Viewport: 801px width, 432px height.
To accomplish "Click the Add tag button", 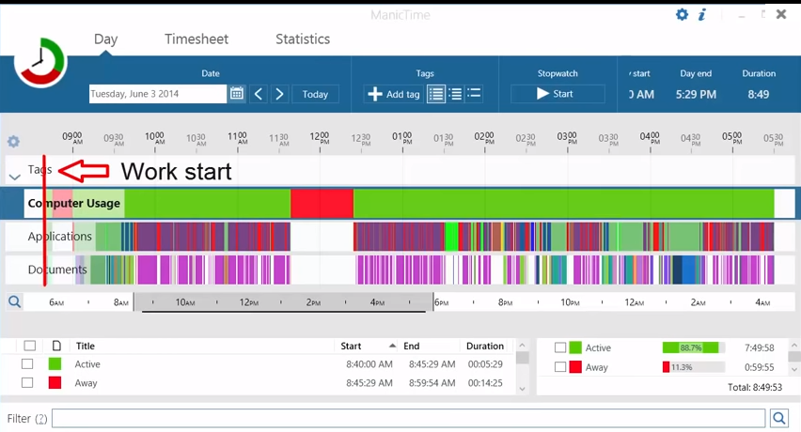I will (x=393, y=94).
